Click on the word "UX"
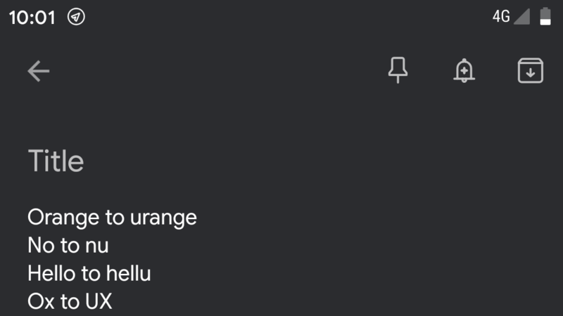Screen dimensions: 563x316 click(x=99, y=301)
